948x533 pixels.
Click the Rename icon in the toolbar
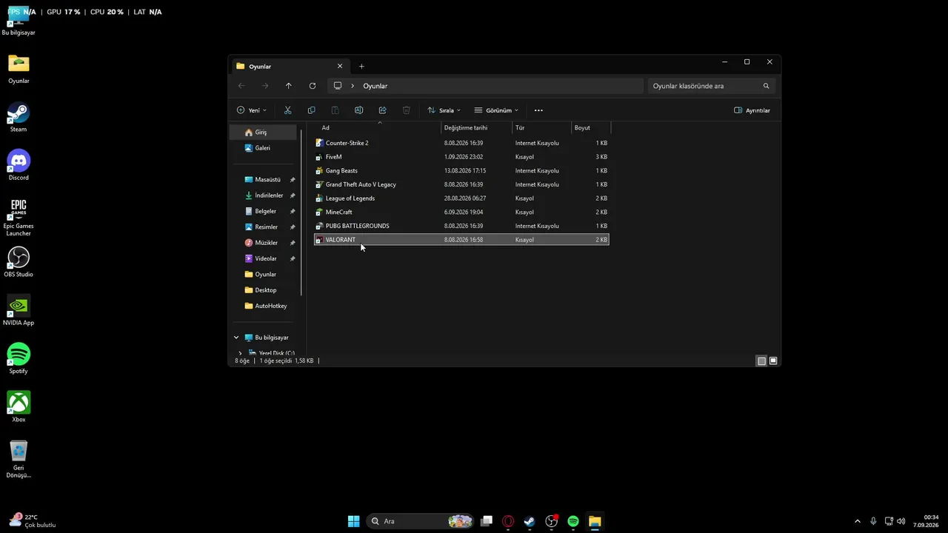(358, 110)
